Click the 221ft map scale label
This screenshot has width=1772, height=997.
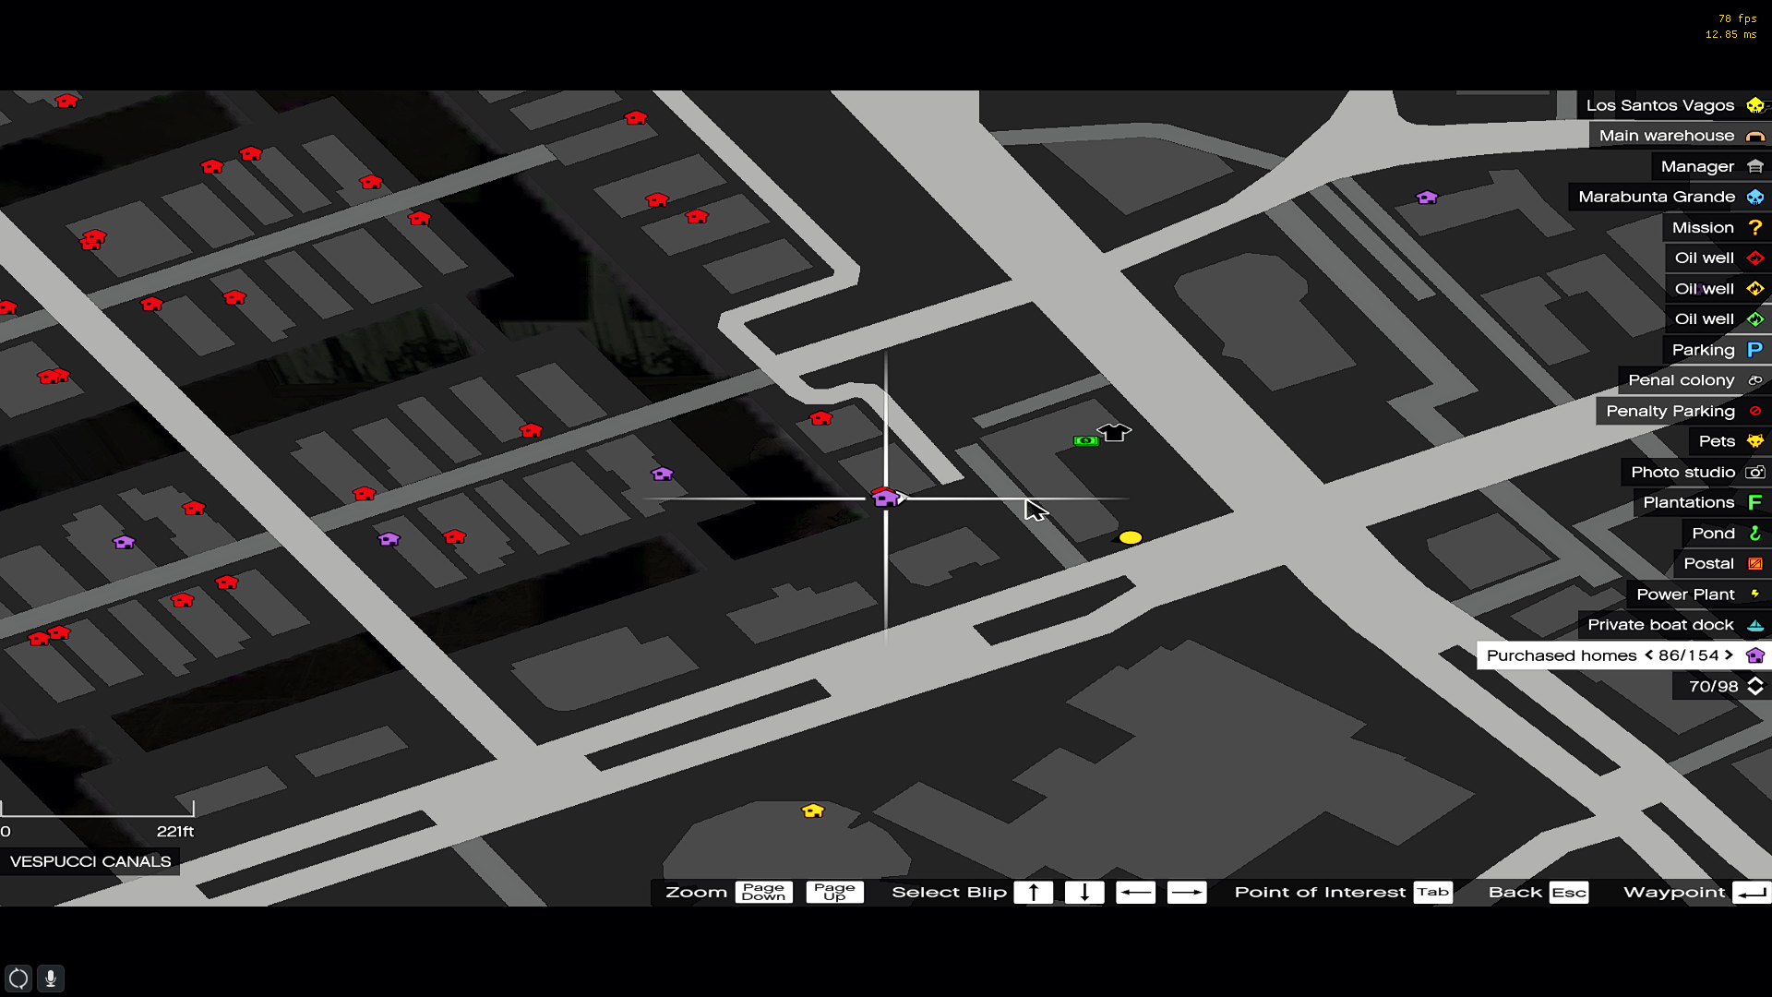[175, 832]
